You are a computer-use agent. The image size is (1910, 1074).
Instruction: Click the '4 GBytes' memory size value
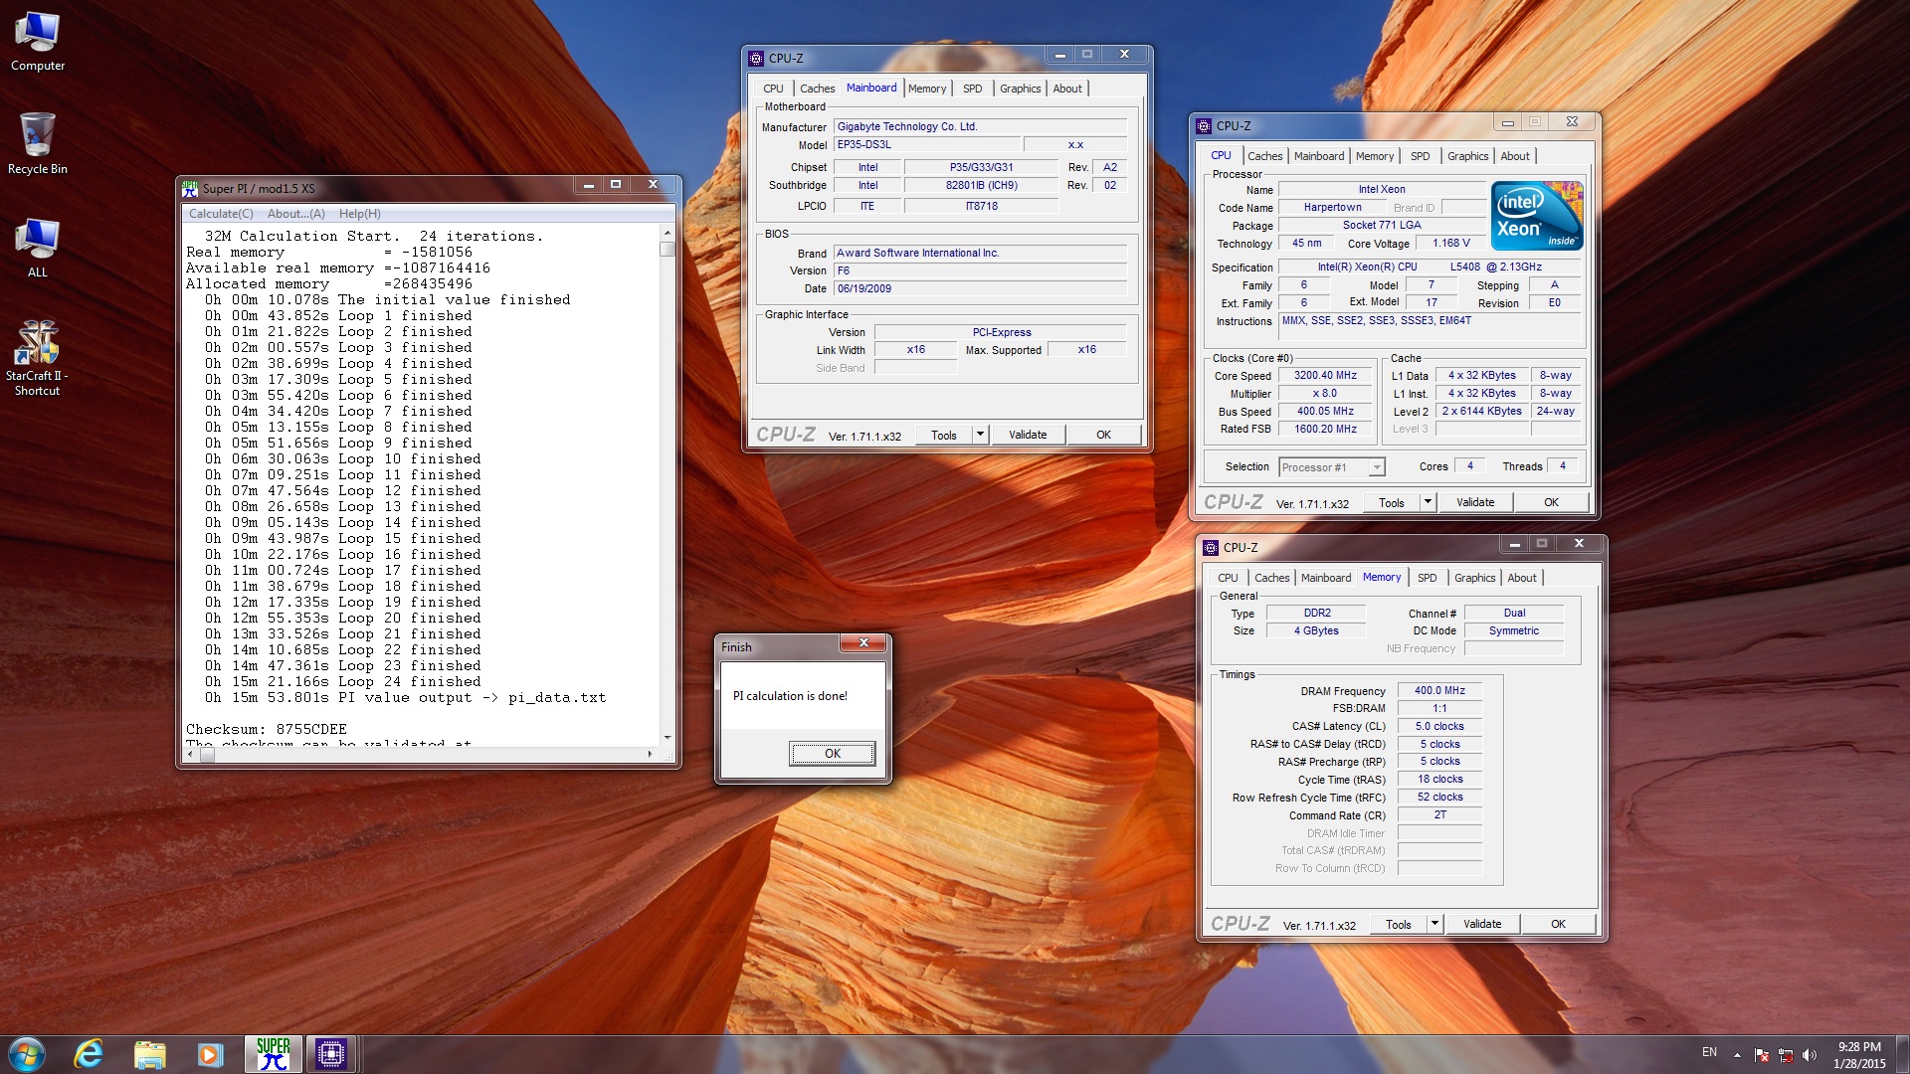click(1316, 631)
